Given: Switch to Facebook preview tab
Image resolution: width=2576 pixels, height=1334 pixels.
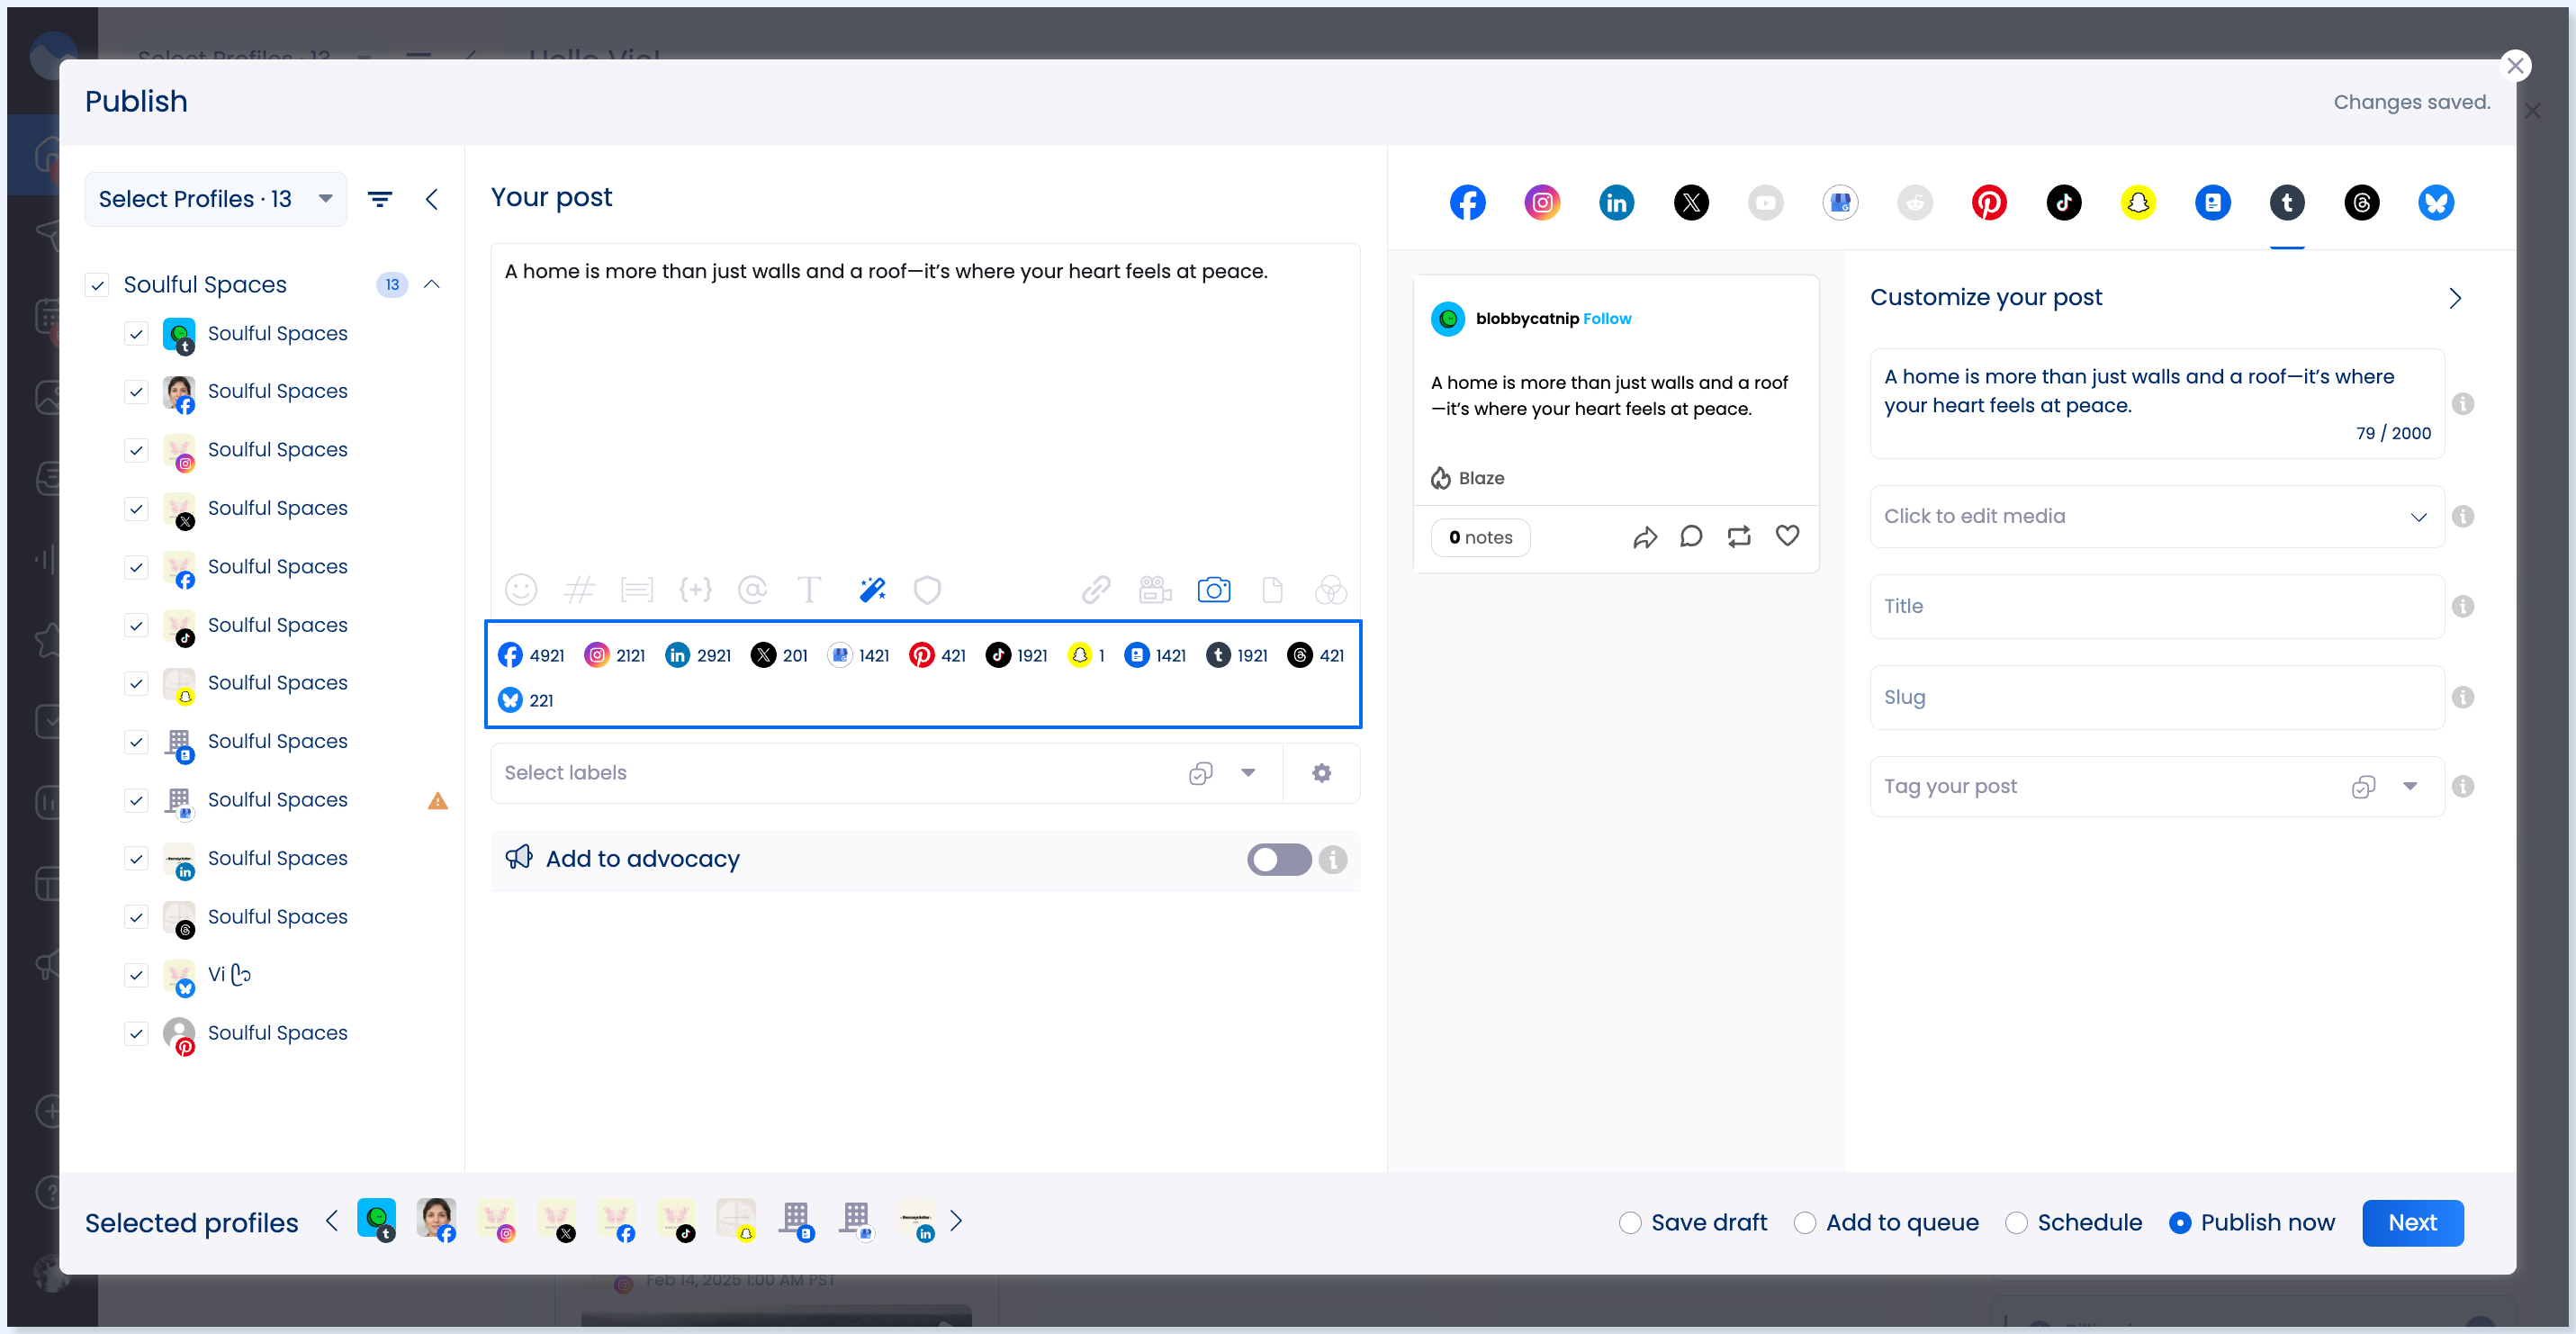Looking at the screenshot, I should [x=1467, y=202].
